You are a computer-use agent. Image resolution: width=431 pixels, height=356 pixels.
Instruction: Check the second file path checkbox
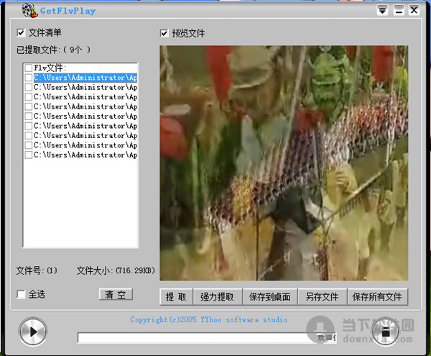tap(28, 87)
